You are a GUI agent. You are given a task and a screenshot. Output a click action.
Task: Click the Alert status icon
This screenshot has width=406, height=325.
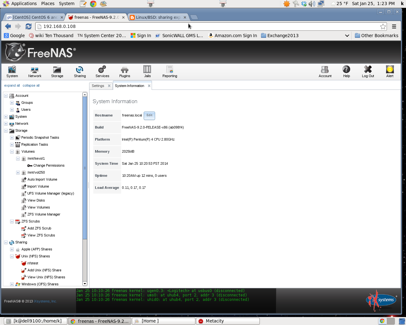(x=390, y=71)
